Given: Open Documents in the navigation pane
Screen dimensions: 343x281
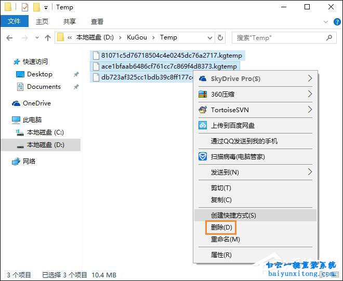Looking at the screenshot, I should click(44, 87).
